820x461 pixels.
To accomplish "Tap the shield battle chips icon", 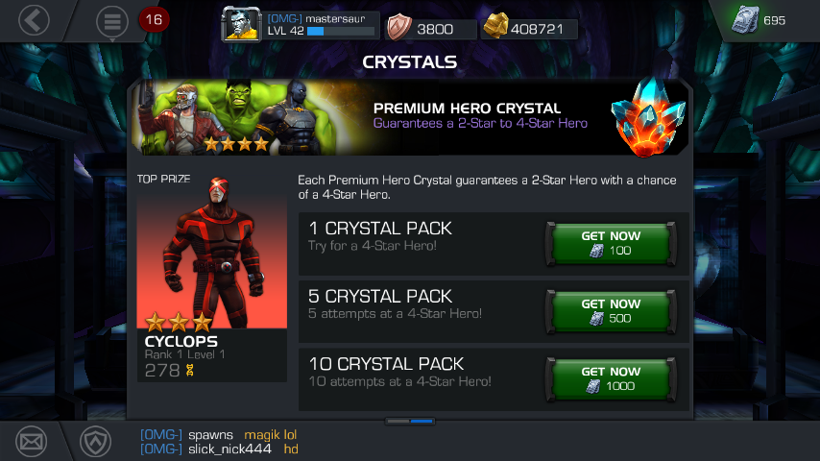I will point(399,27).
